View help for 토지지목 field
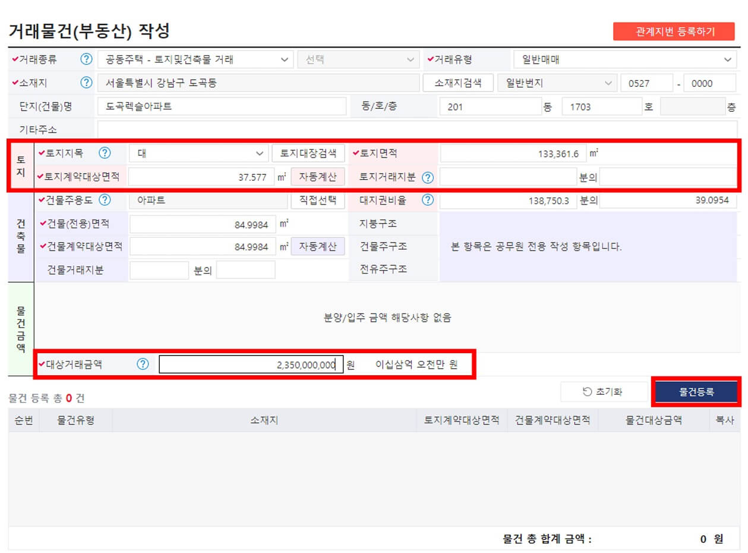Viewport: 748px width, 553px height. tap(105, 153)
